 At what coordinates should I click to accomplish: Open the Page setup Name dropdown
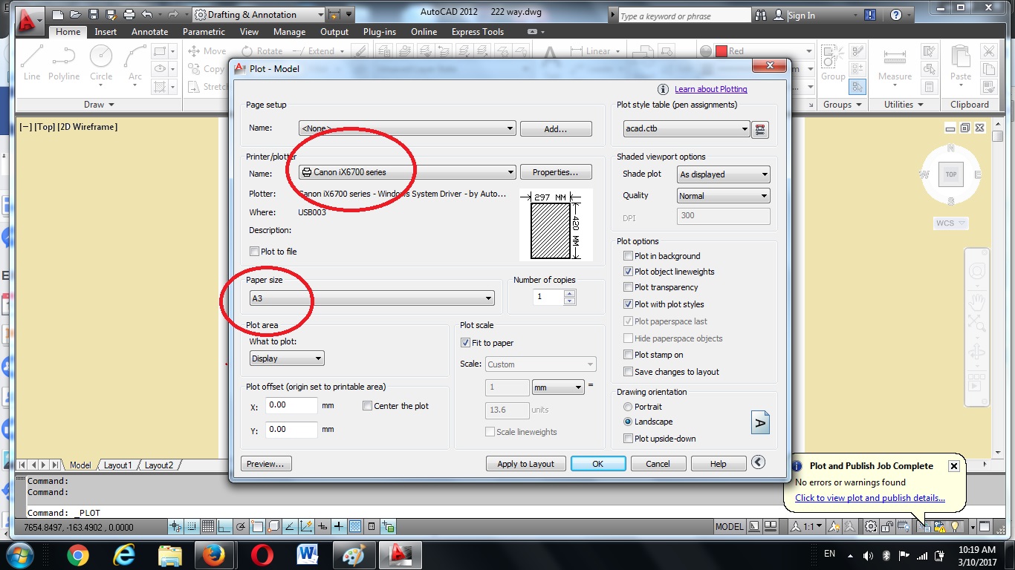coord(407,128)
